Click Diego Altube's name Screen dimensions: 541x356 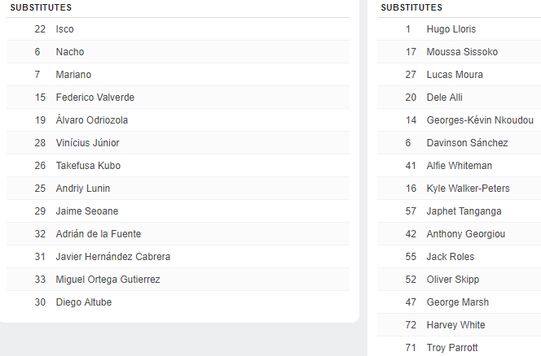pos(84,302)
